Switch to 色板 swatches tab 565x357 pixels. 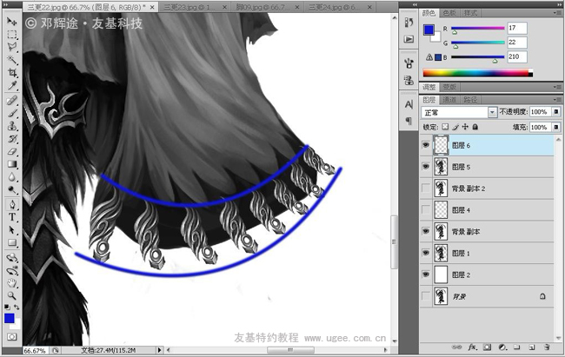point(449,13)
